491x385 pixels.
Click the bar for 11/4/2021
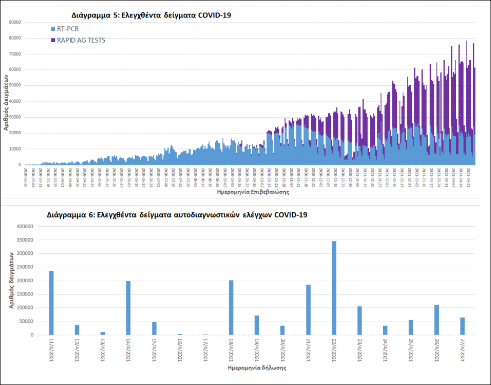click(51, 303)
